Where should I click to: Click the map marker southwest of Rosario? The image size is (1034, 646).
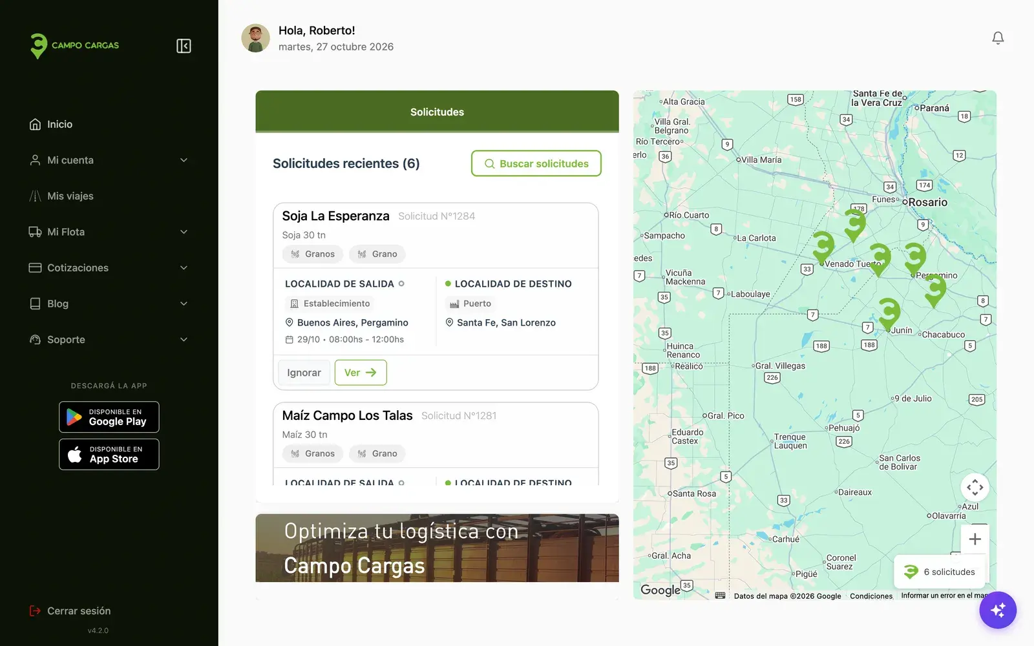(854, 225)
